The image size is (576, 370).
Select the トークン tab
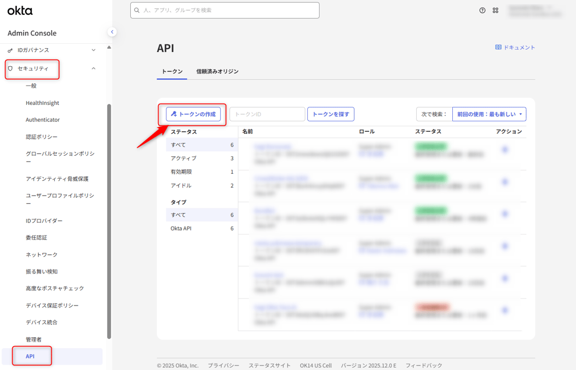tap(171, 71)
